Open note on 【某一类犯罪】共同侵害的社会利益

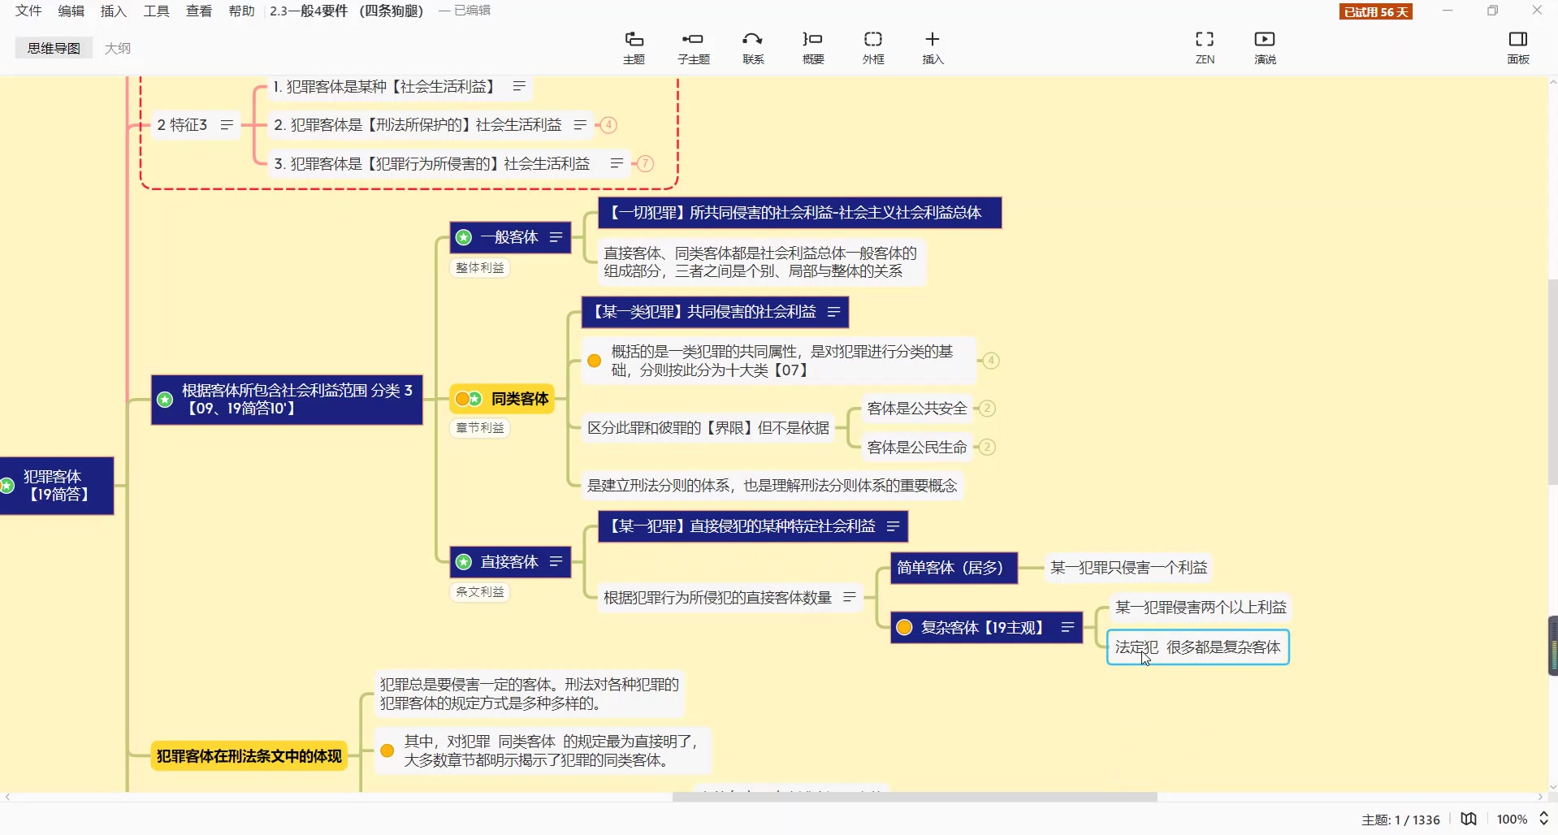point(833,312)
